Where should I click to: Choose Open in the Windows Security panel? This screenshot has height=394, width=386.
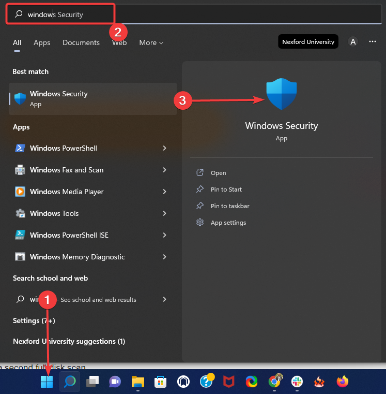tap(218, 173)
